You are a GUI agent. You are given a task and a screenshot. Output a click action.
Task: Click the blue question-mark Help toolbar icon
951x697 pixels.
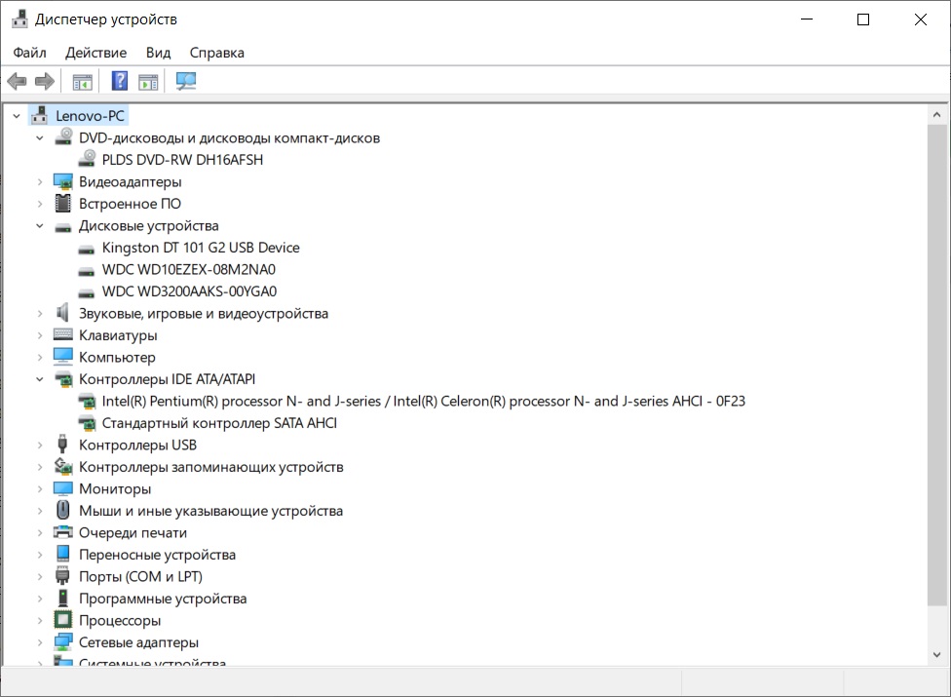click(120, 82)
